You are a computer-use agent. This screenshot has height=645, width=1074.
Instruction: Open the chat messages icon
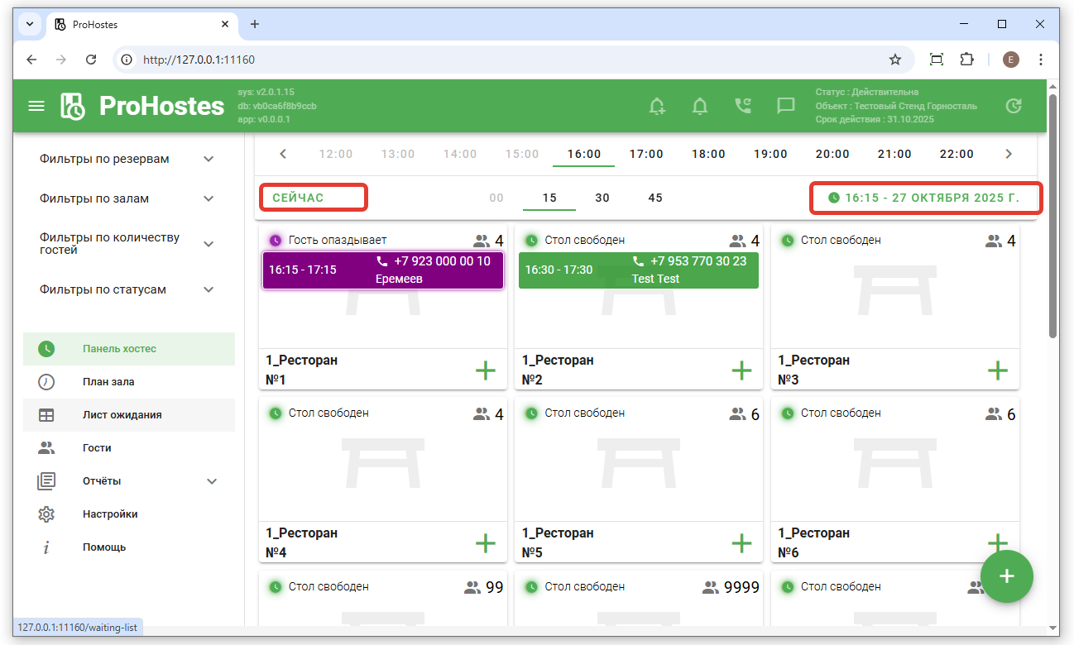pyautogui.click(x=785, y=106)
